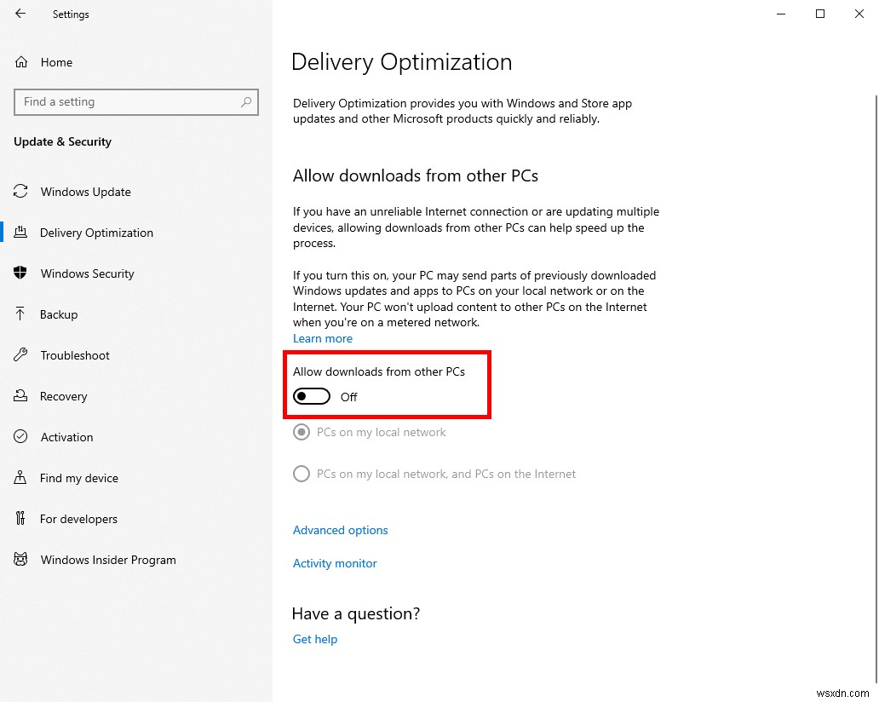Open Advanced options
Screen dimensions: 879x702
pyautogui.click(x=340, y=530)
